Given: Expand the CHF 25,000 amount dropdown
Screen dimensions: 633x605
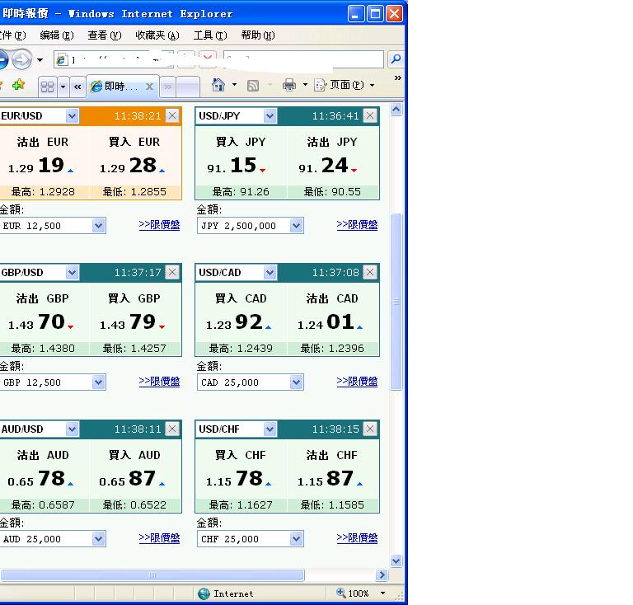Looking at the screenshot, I should tap(297, 539).
